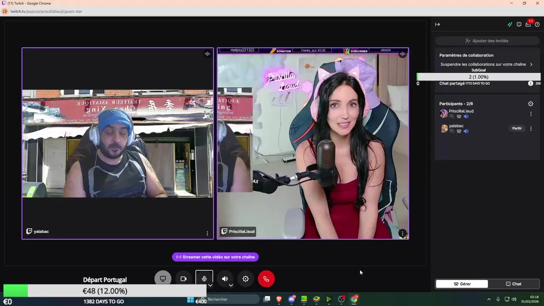Image resolution: width=544 pixels, height=306 pixels.
Task: Click the site info icon in address bar
Action: (x=5, y=11)
